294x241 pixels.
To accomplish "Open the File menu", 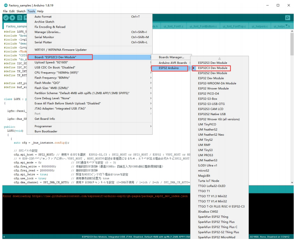I will tap(5, 11).
